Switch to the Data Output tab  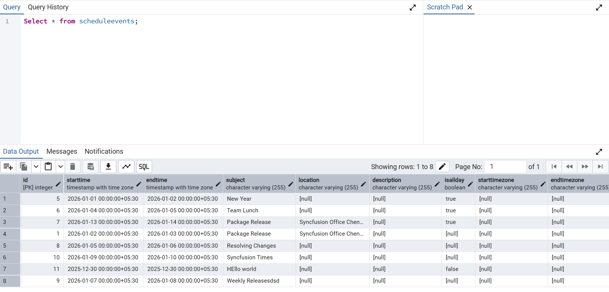[21, 151]
